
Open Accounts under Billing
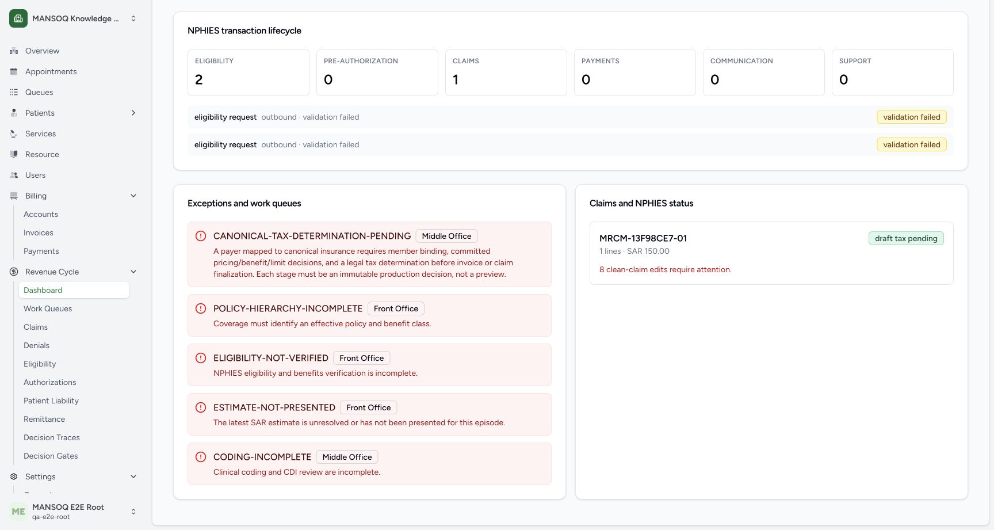click(74, 214)
